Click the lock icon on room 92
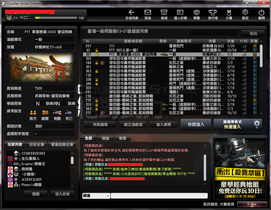 coord(97,50)
